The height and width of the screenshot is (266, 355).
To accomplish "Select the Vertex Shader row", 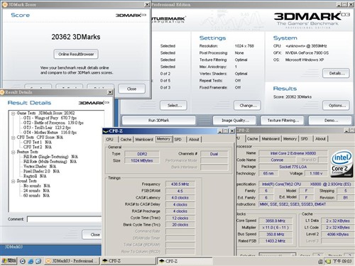I will [x=40, y=167].
